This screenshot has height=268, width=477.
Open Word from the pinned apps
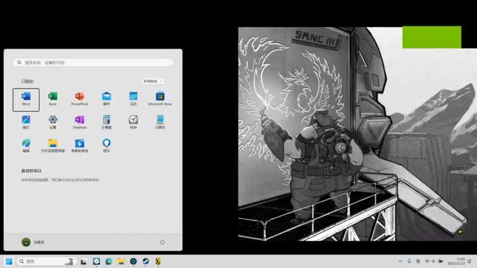pyautogui.click(x=26, y=100)
